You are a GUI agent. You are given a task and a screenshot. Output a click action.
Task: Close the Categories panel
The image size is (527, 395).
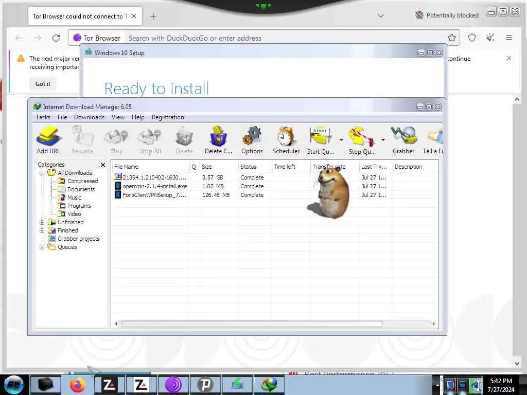click(103, 165)
